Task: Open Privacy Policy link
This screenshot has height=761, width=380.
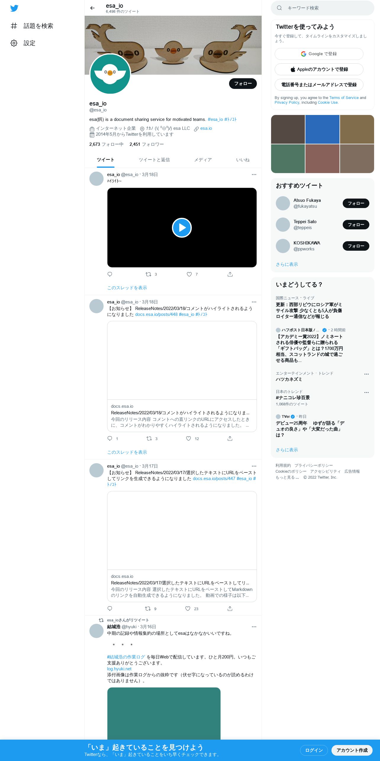Action: pyautogui.click(x=287, y=103)
